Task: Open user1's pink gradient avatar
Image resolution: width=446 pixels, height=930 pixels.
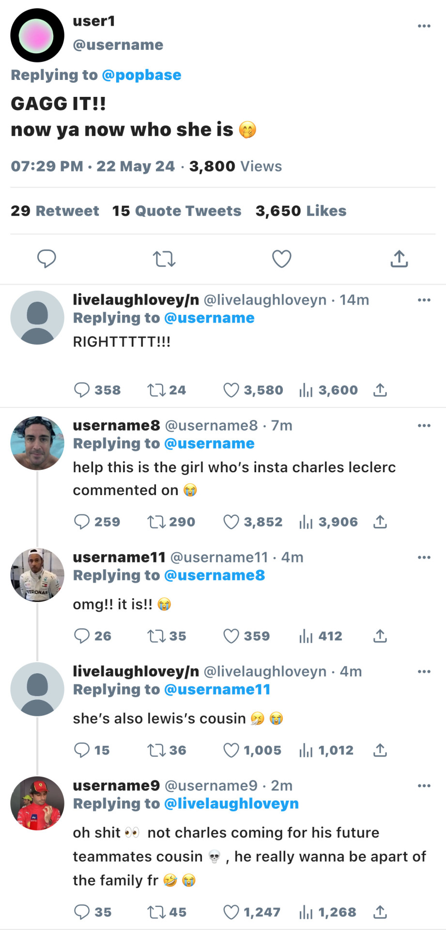Action: [x=37, y=35]
